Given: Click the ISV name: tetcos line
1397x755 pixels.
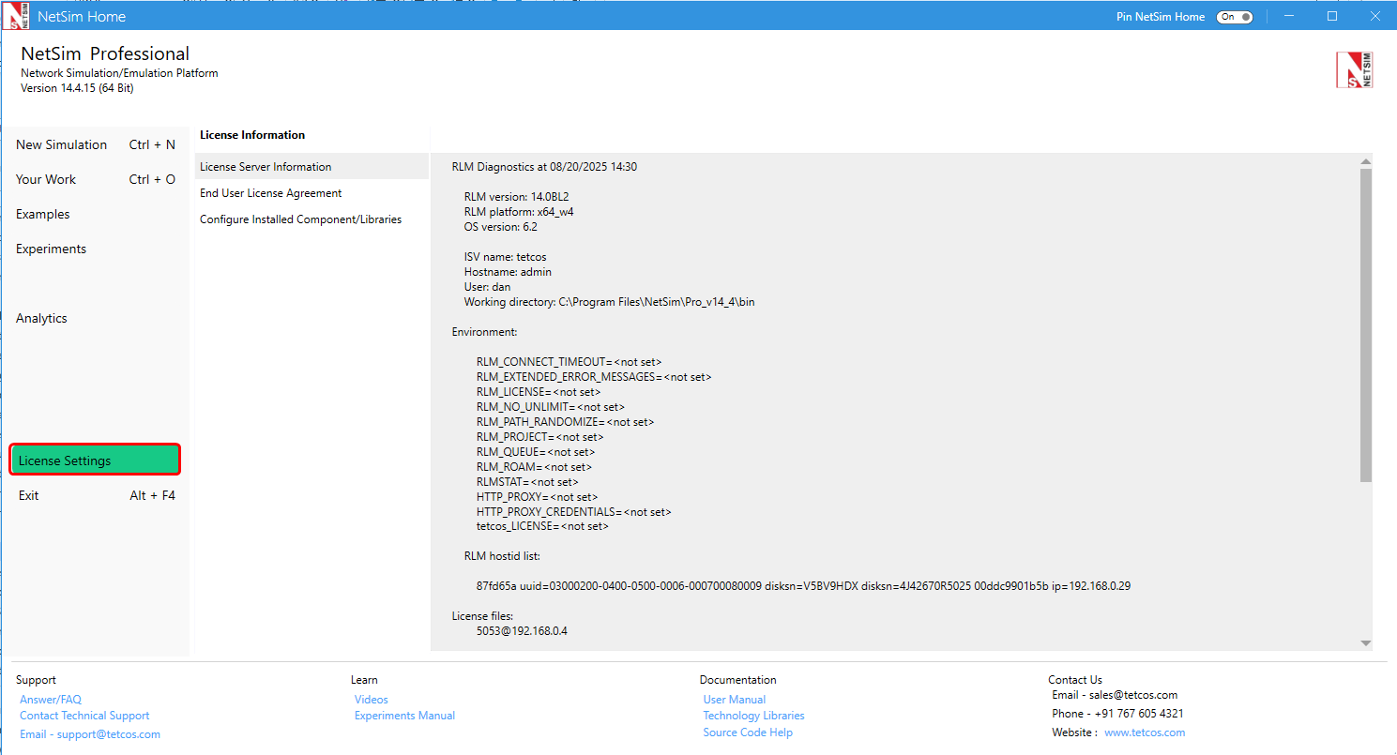Looking at the screenshot, I should [x=505, y=257].
